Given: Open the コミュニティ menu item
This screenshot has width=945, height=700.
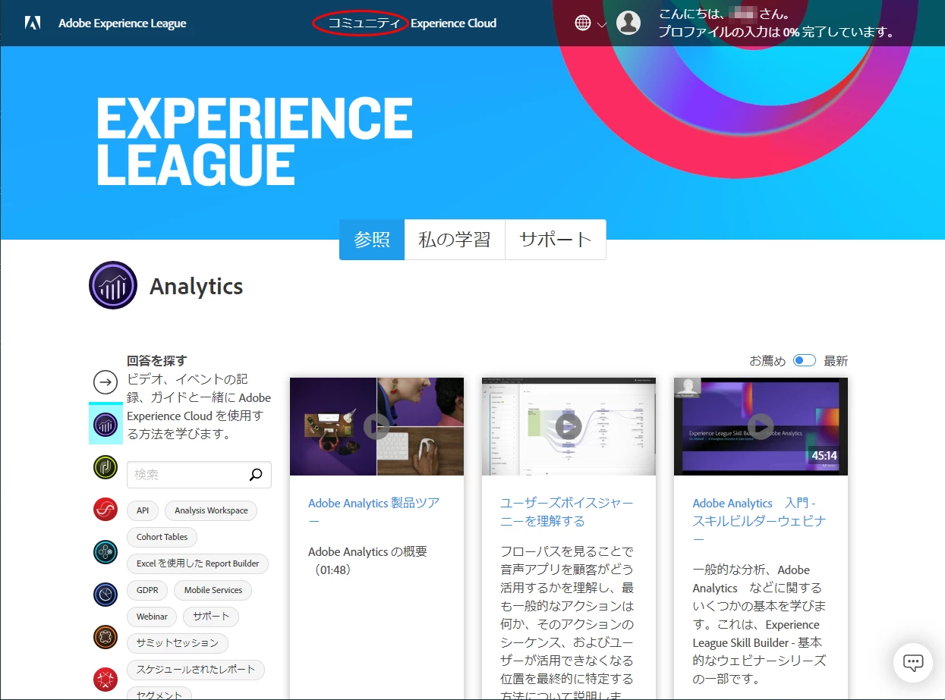Looking at the screenshot, I should click(x=364, y=23).
